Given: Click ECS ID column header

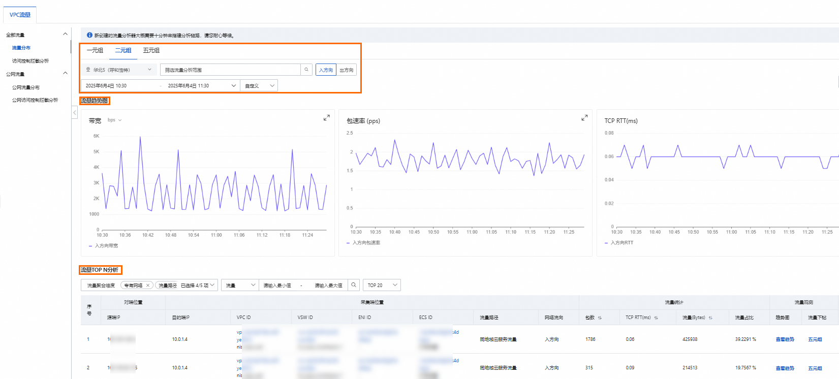Looking at the screenshot, I should click(426, 318).
